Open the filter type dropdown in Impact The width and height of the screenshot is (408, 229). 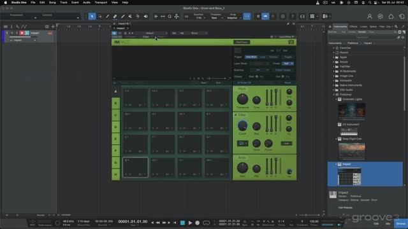(x=242, y=143)
